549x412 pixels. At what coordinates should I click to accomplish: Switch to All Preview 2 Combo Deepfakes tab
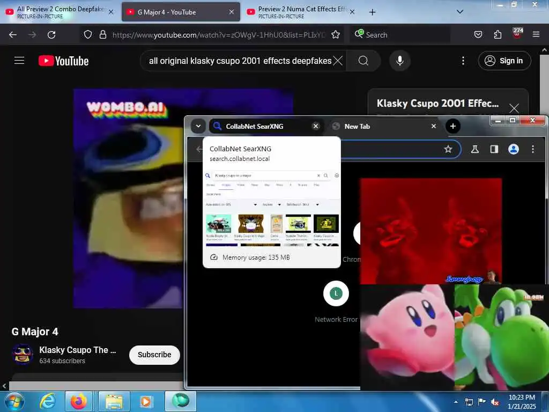coord(60,12)
